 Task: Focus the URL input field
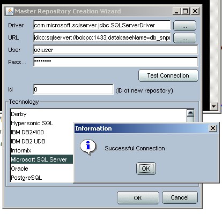pyautogui.click(x=102, y=37)
